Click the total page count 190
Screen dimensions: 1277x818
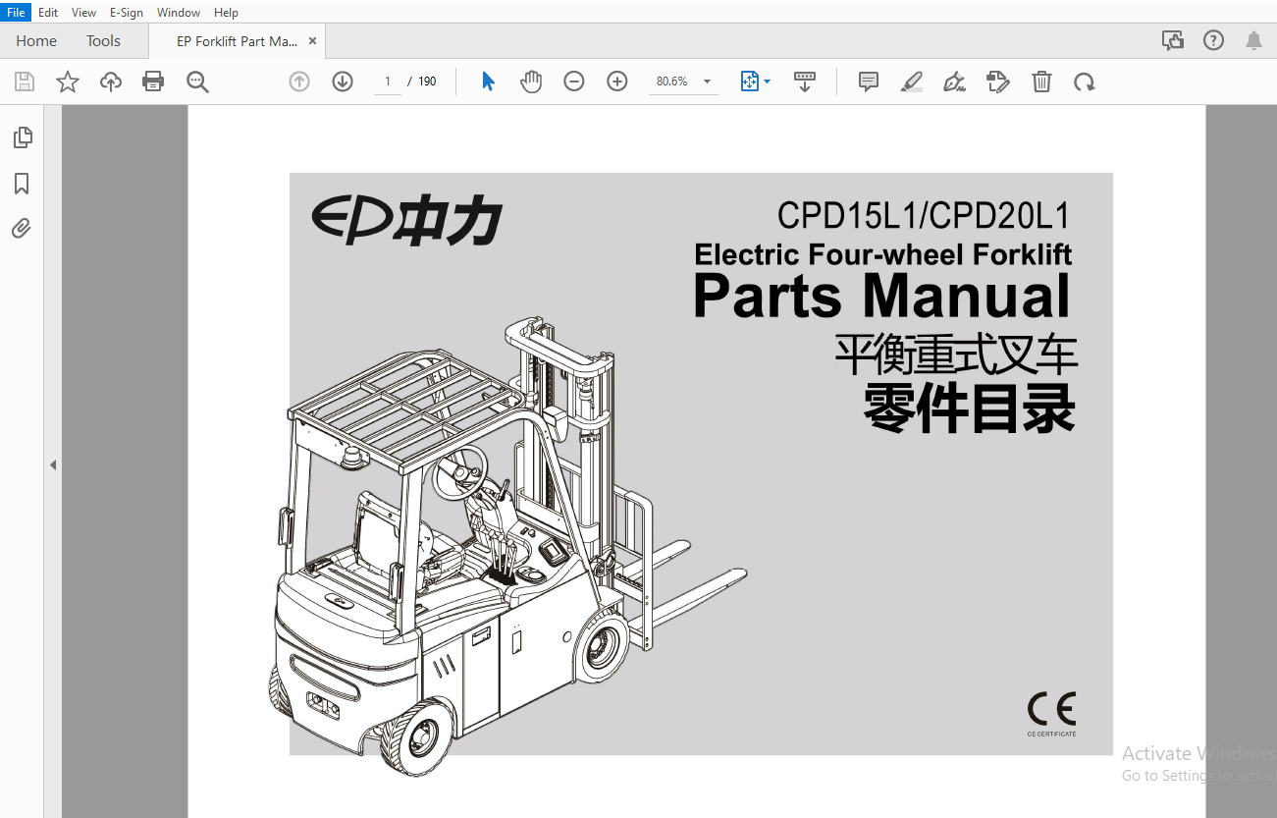(427, 82)
